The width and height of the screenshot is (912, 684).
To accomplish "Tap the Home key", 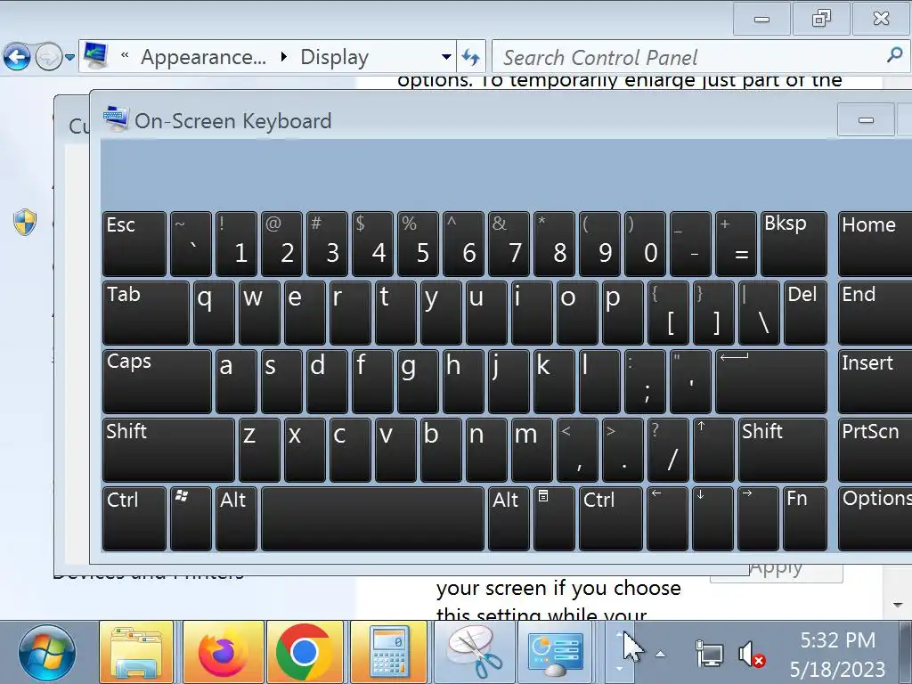I will pos(875,244).
